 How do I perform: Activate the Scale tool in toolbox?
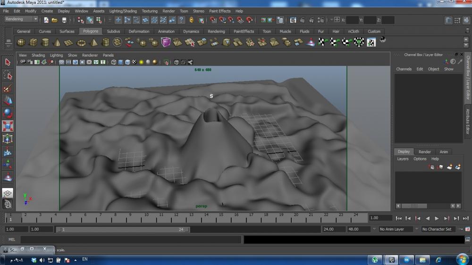click(x=8, y=126)
